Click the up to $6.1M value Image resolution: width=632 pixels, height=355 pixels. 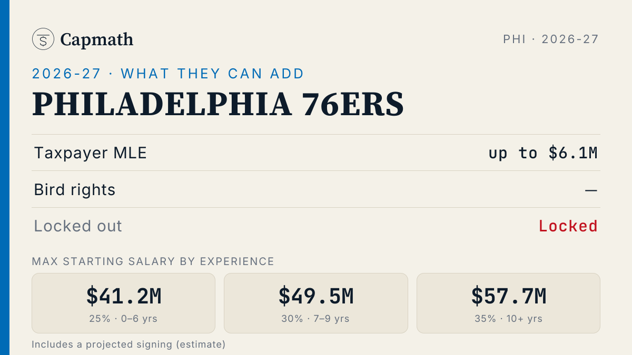pyautogui.click(x=543, y=153)
